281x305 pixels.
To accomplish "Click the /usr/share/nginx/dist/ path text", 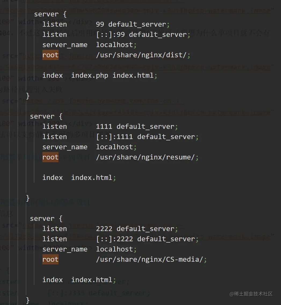I will point(141,55).
